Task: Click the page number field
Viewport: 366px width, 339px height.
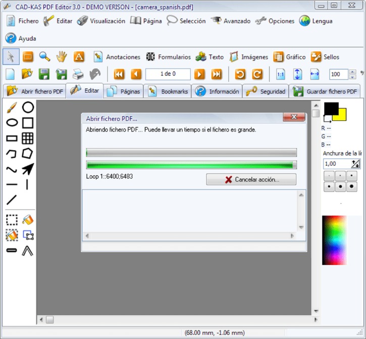Action: [x=168, y=75]
